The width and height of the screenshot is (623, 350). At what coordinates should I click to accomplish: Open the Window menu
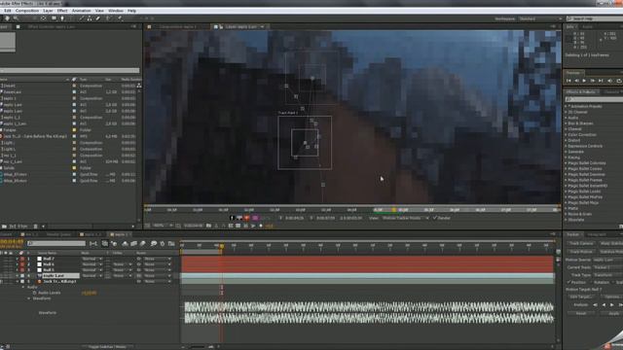(116, 11)
